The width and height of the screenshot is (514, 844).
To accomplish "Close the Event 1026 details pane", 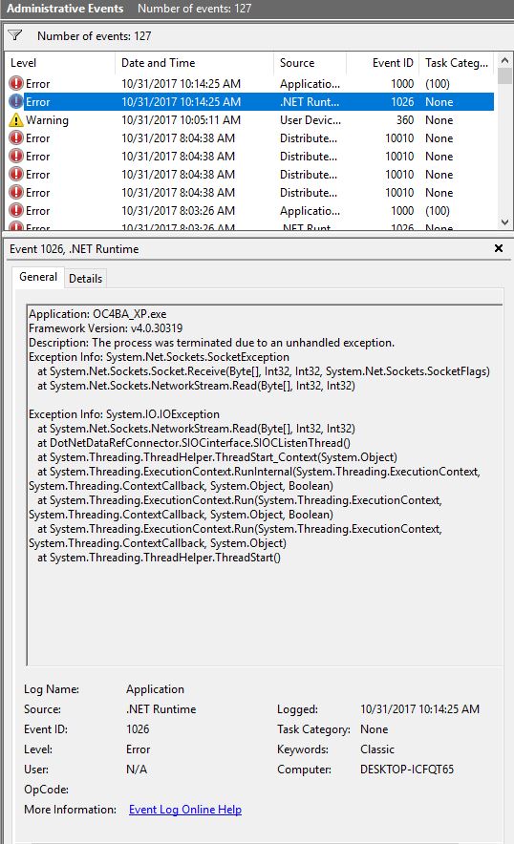I will click(499, 248).
